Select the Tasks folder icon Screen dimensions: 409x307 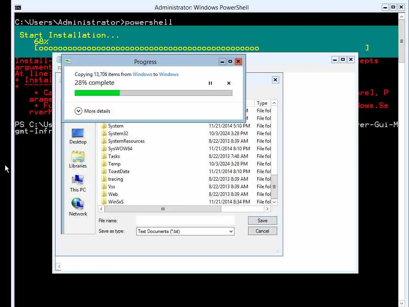(104, 156)
